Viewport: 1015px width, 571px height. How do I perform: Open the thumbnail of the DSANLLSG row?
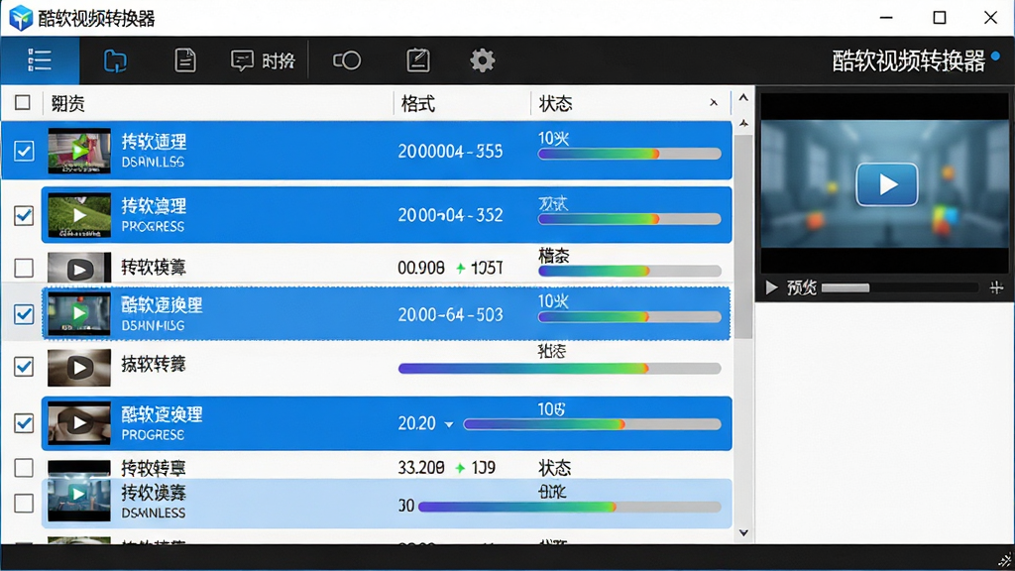(x=79, y=151)
